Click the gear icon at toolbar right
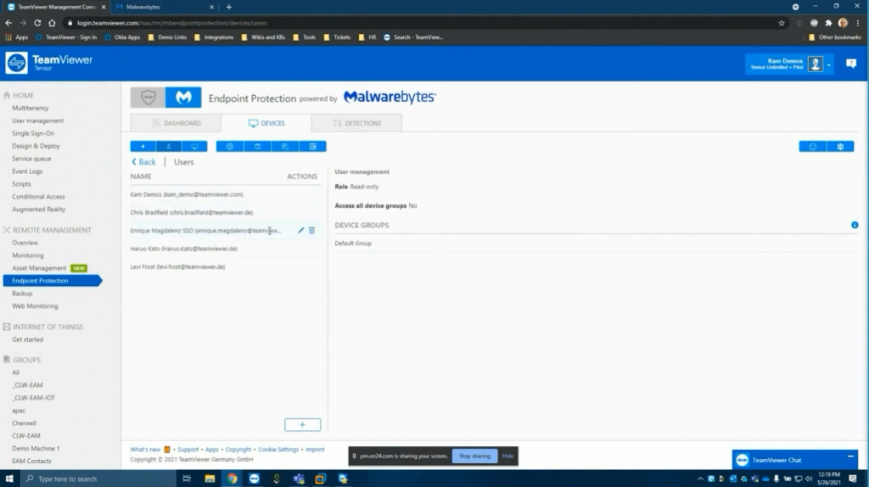869x487 pixels. pyautogui.click(x=840, y=146)
